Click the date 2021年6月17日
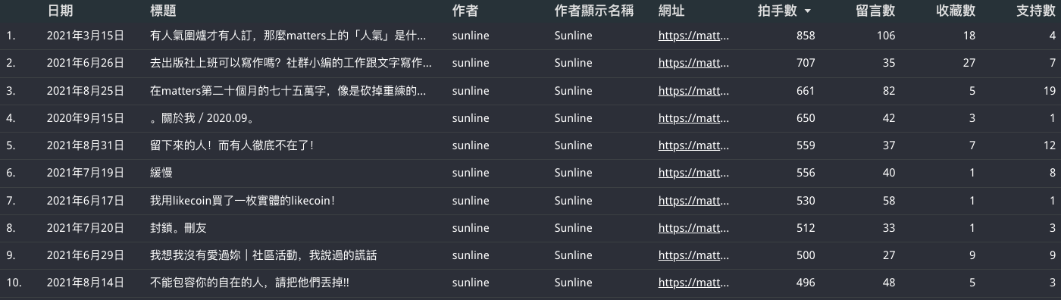1061x300 pixels. 86,201
